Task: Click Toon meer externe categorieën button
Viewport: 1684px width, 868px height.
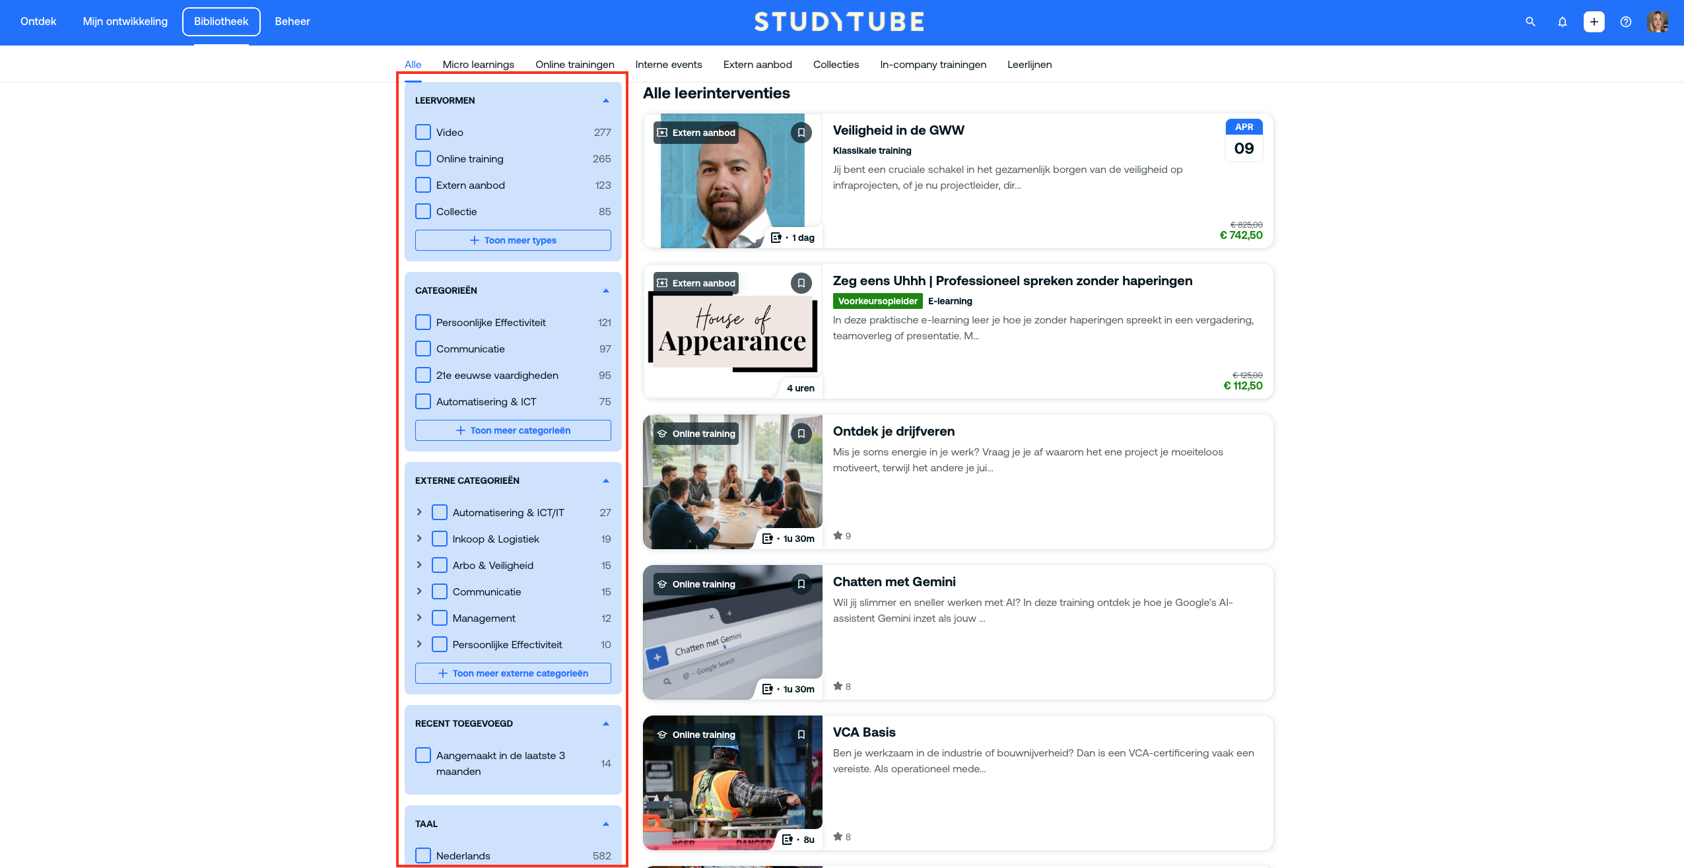Action: [x=513, y=673]
